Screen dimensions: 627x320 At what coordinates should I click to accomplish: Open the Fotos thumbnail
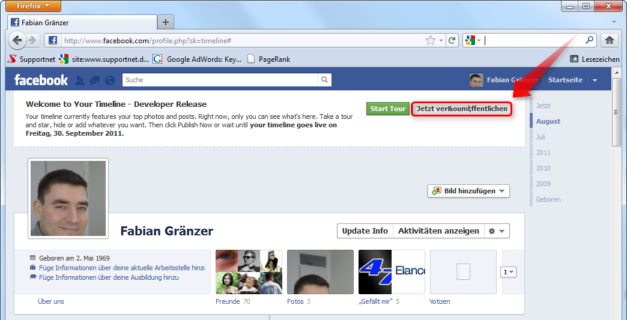[x=320, y=272]
